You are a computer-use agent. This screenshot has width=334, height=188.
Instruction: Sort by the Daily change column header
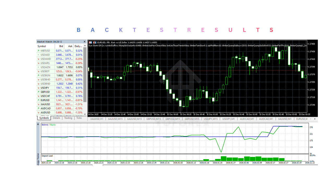78,46
